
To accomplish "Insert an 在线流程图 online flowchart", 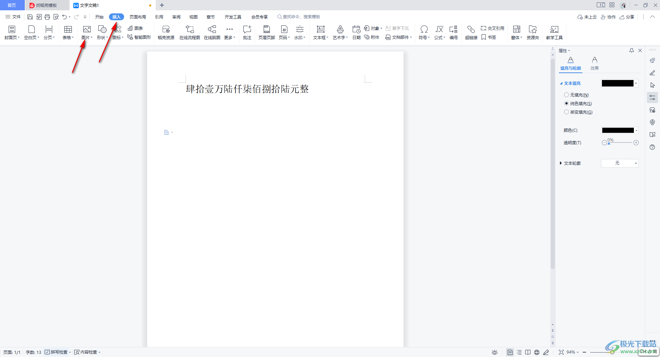I will (x=190, y=33).
